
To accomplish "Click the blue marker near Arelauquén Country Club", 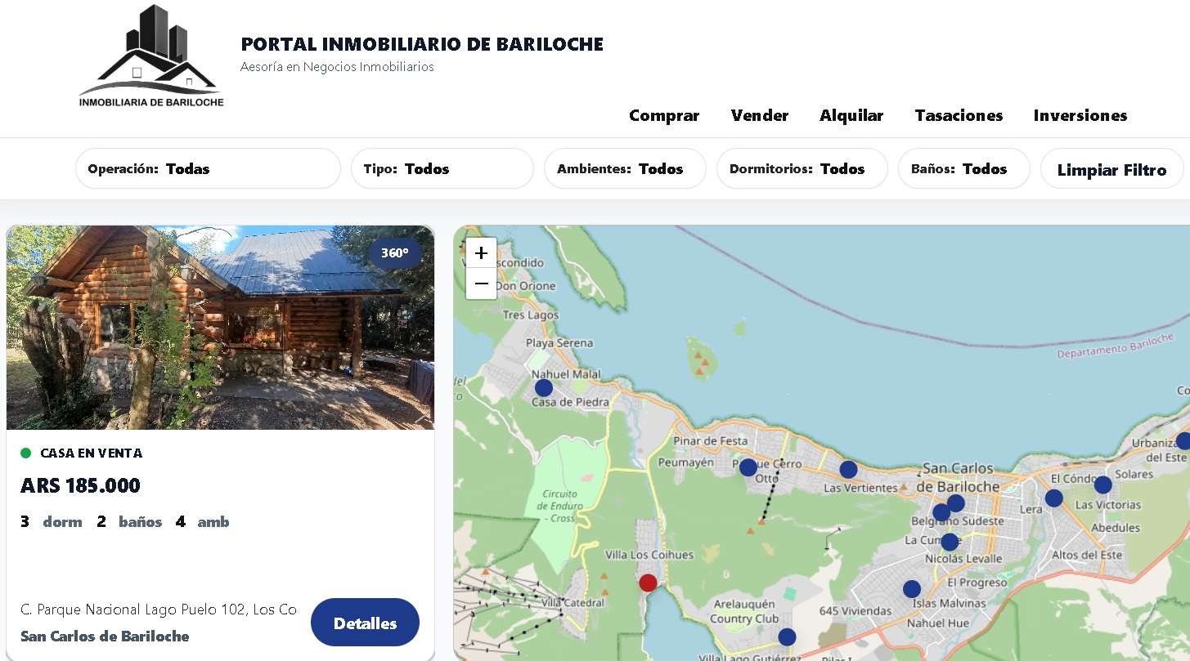I will pyautogui.click(x=787, y=637).
